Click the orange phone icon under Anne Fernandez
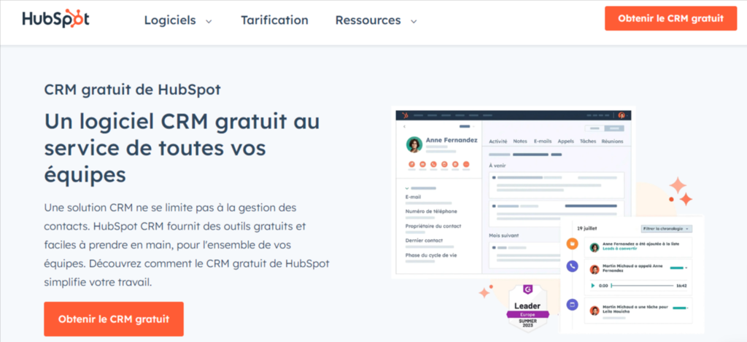747x342 pixels. [433, 164]
